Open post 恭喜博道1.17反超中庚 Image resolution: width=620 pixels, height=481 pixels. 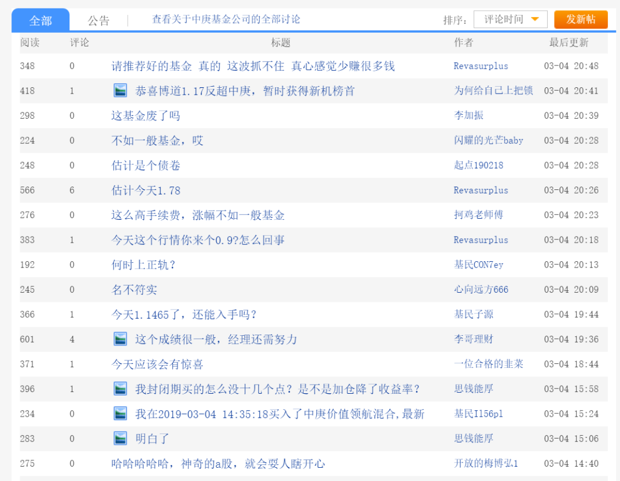245,91
